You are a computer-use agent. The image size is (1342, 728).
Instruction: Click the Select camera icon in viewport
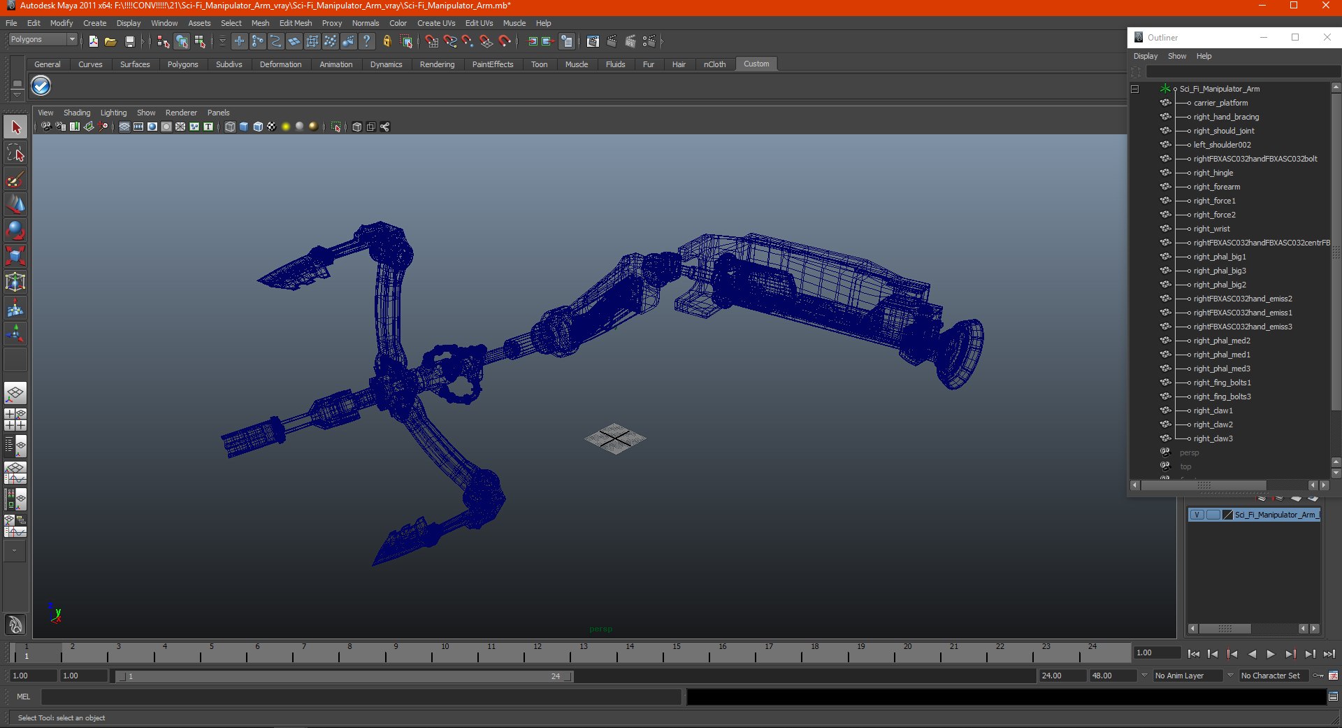tap(46, 127)
